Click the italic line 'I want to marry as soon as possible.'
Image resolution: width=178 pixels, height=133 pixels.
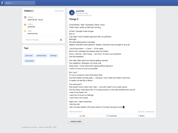click(83, 69)
